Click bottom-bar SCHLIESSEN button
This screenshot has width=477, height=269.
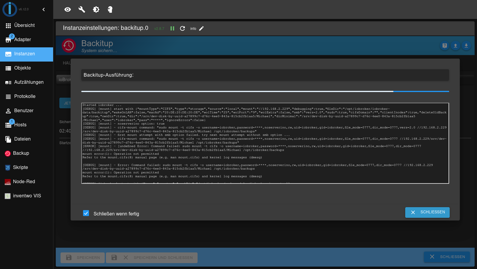click(447, 257)
